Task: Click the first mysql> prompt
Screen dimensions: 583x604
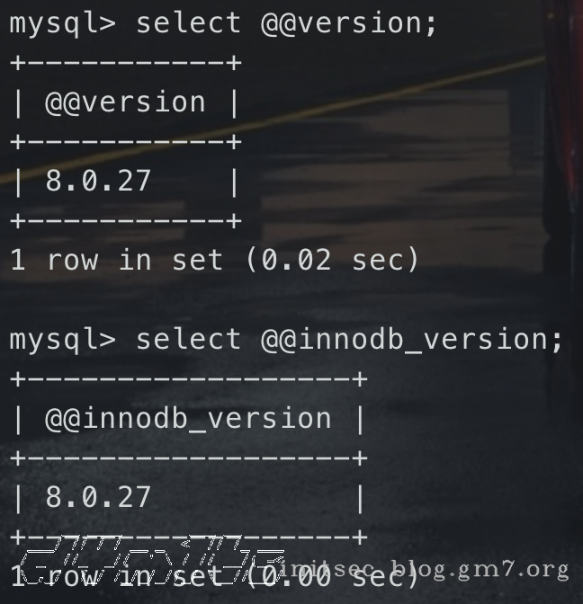Action: pos(62,22)
